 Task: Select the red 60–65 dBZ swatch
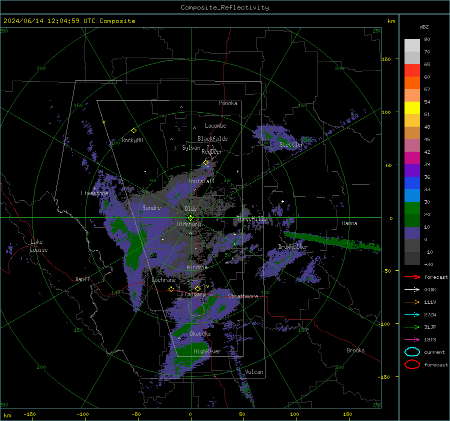tap(412, 70)
